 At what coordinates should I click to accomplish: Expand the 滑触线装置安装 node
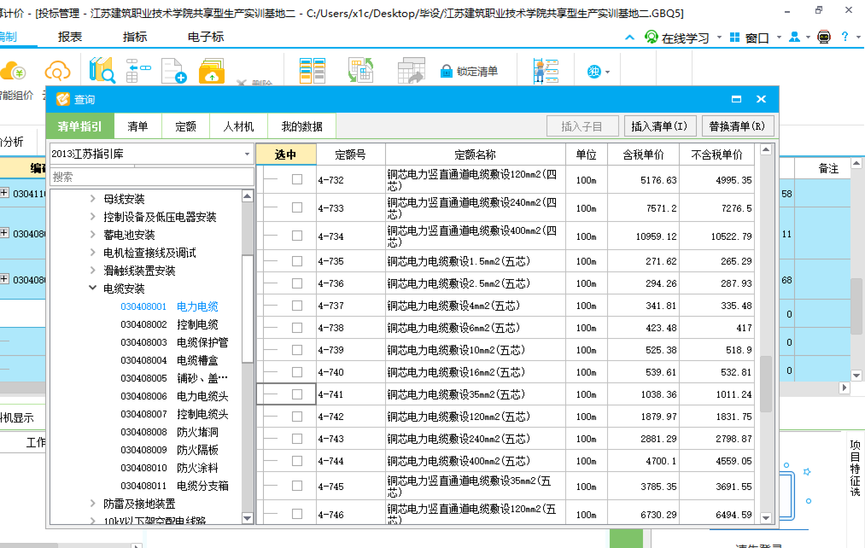pyautogui.click(x=93, y=270)
